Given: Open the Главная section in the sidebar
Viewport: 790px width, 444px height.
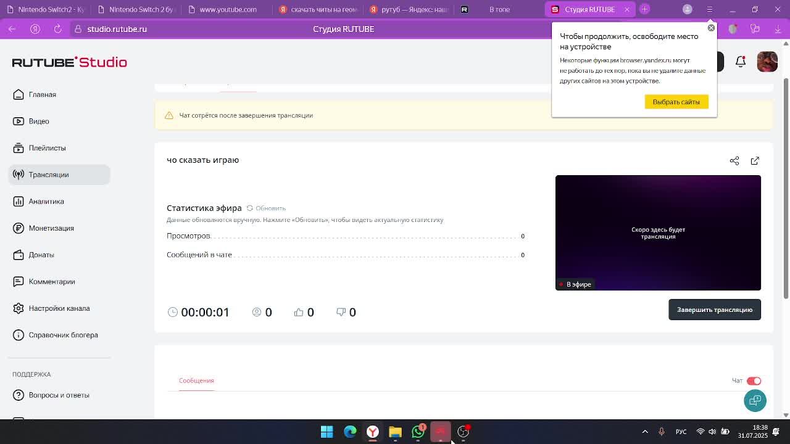Looking at the screenshot, I should [59, 94].
